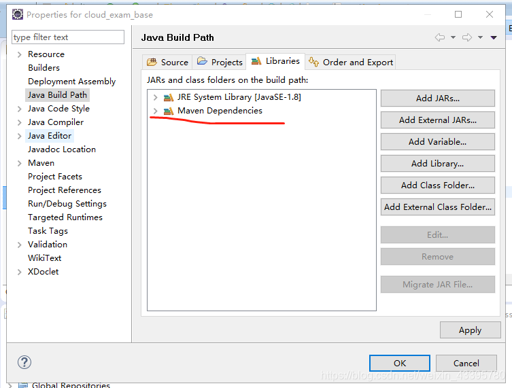Click the Eclipse icon in the title bar
This screenshot has height=388, width=512.
[x=18, y=14]
